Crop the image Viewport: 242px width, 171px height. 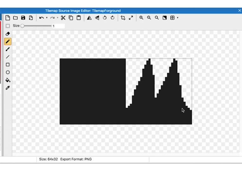123,18
